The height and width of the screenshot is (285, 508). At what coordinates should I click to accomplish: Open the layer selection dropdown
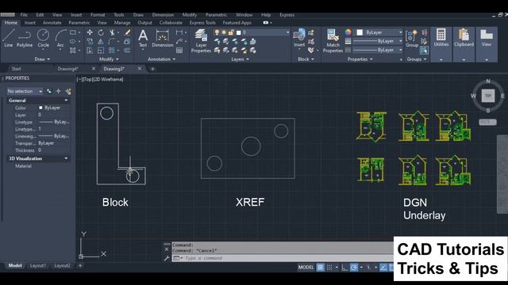(287, 32)
